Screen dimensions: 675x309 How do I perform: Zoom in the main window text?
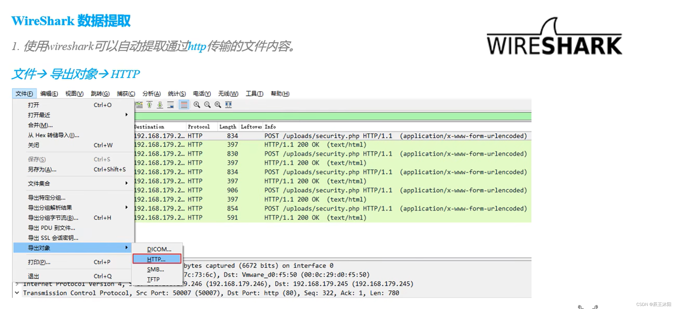(x=197, y=105)
